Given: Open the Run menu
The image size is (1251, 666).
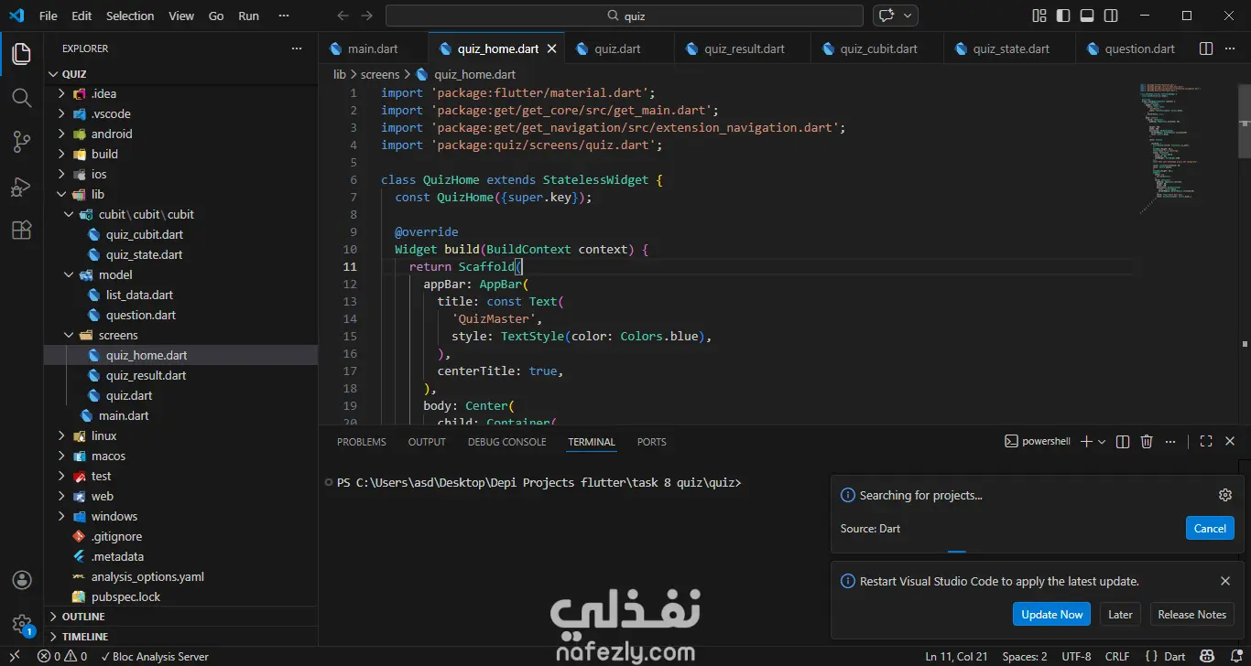Looking at the screenshot, I should 248,16.
